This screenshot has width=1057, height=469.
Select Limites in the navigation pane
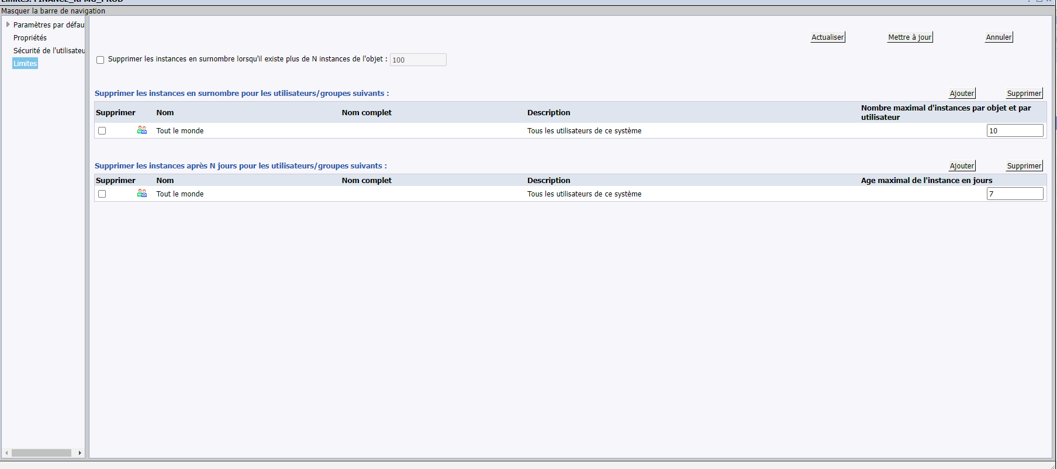[x=25, y=63]
